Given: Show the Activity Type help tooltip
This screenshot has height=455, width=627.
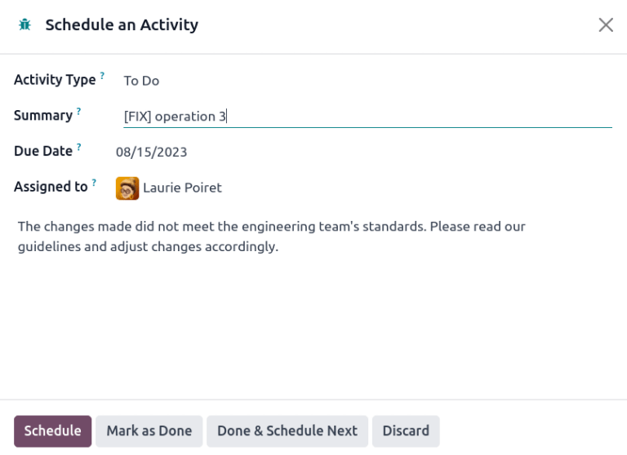Looking at the screenshot, I should (102, 76).
